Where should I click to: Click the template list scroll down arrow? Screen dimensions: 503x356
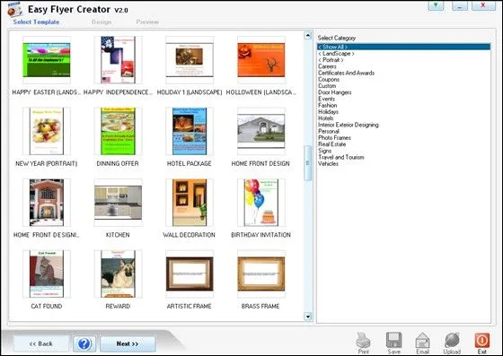point(307,317)
